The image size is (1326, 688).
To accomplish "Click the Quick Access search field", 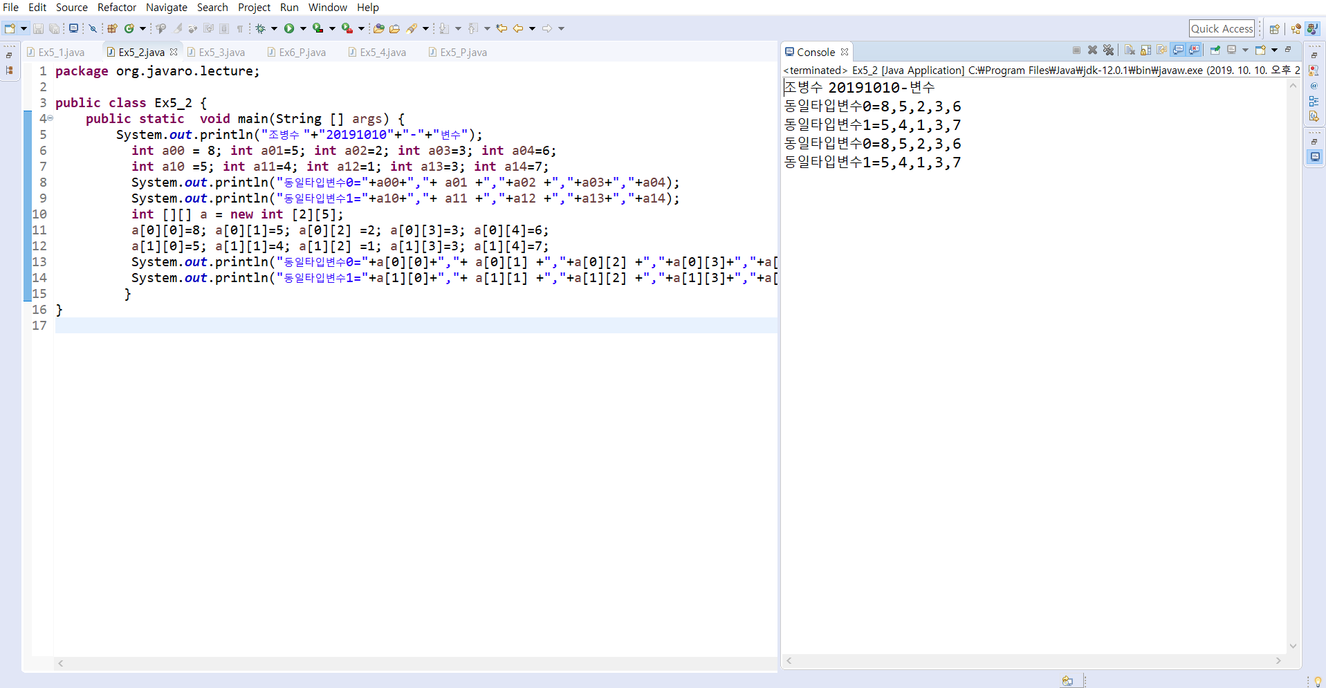I will [x=1222, y=28].
